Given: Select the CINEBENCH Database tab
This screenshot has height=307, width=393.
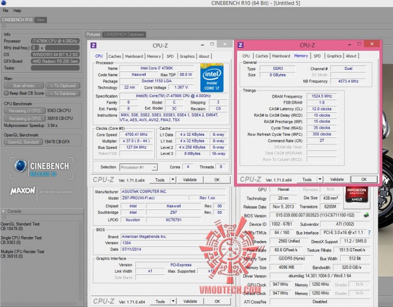Looking at the screenshot, I should pyautogui.click(x=124, y=34).
